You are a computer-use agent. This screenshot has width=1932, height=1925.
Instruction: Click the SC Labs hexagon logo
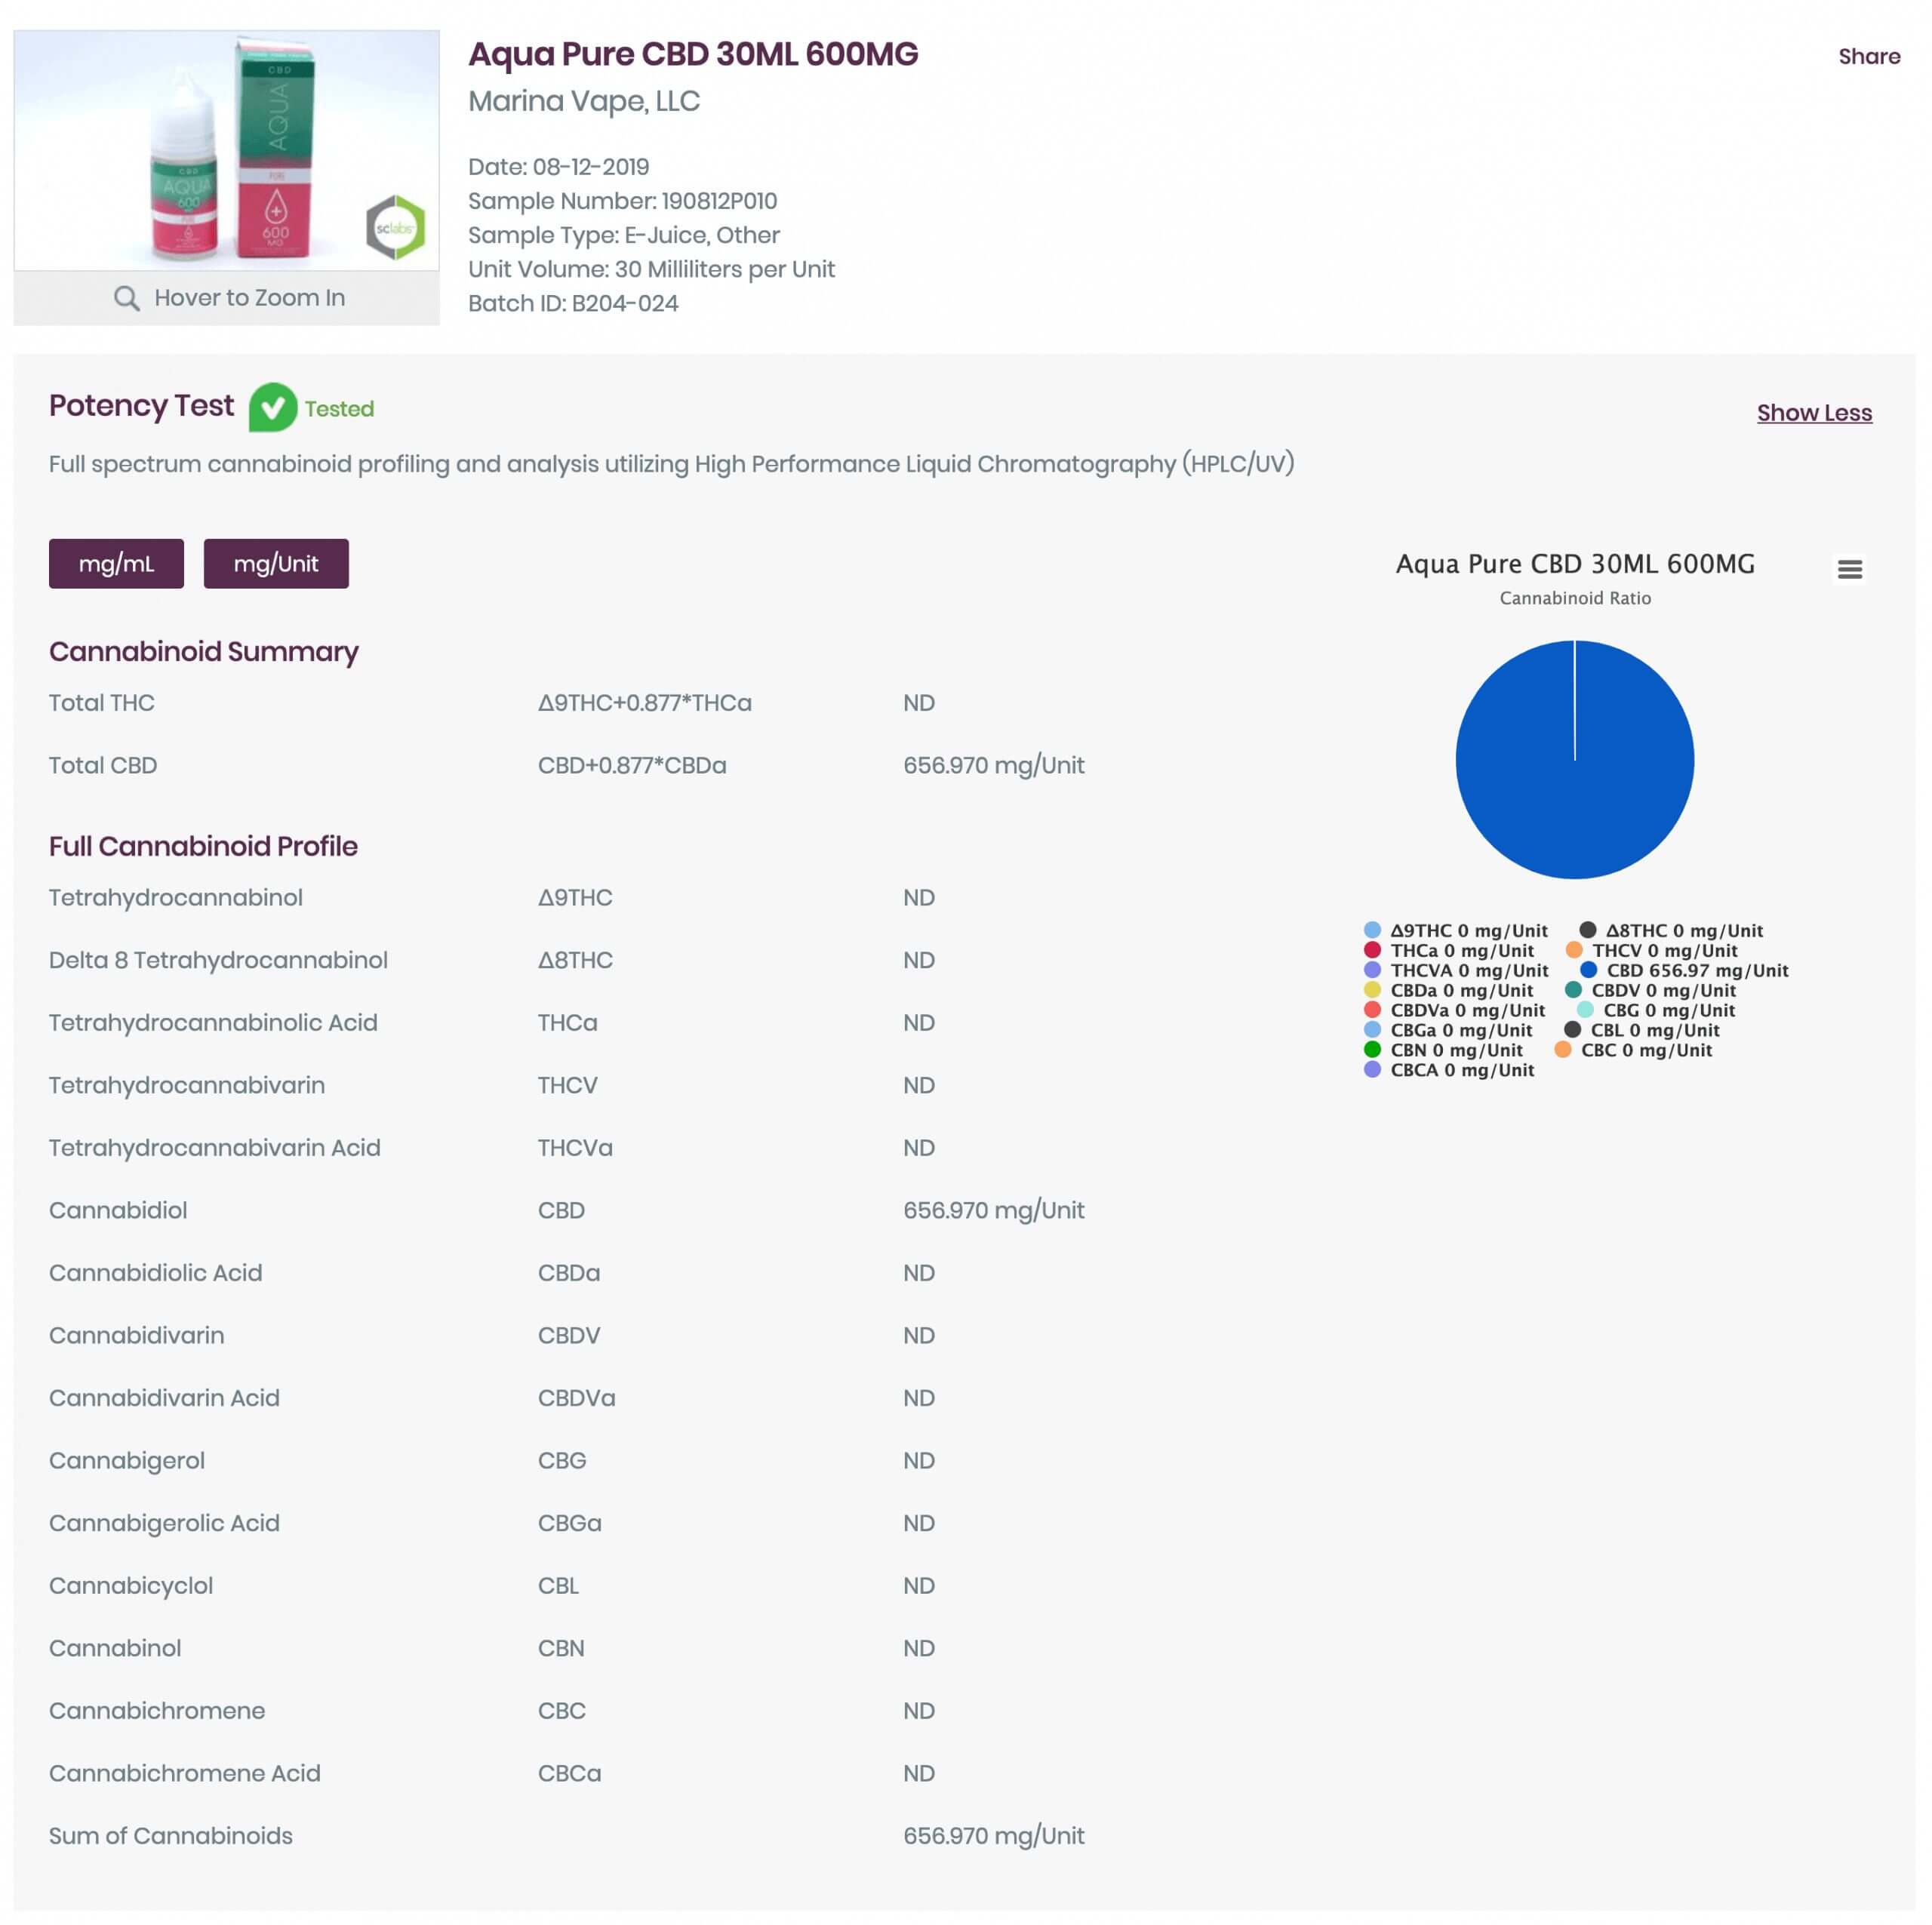[x=395, y=228]
